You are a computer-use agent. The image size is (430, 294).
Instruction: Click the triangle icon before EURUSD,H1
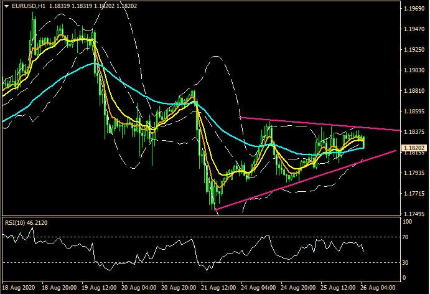click(x=6, y=6)
